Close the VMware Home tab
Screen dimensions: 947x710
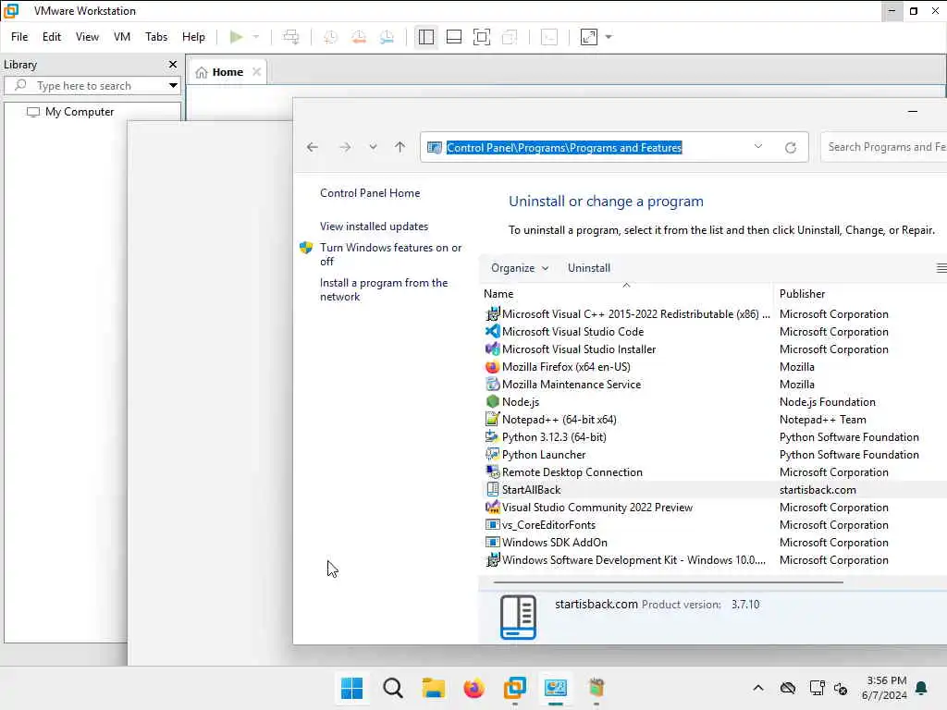257,72
